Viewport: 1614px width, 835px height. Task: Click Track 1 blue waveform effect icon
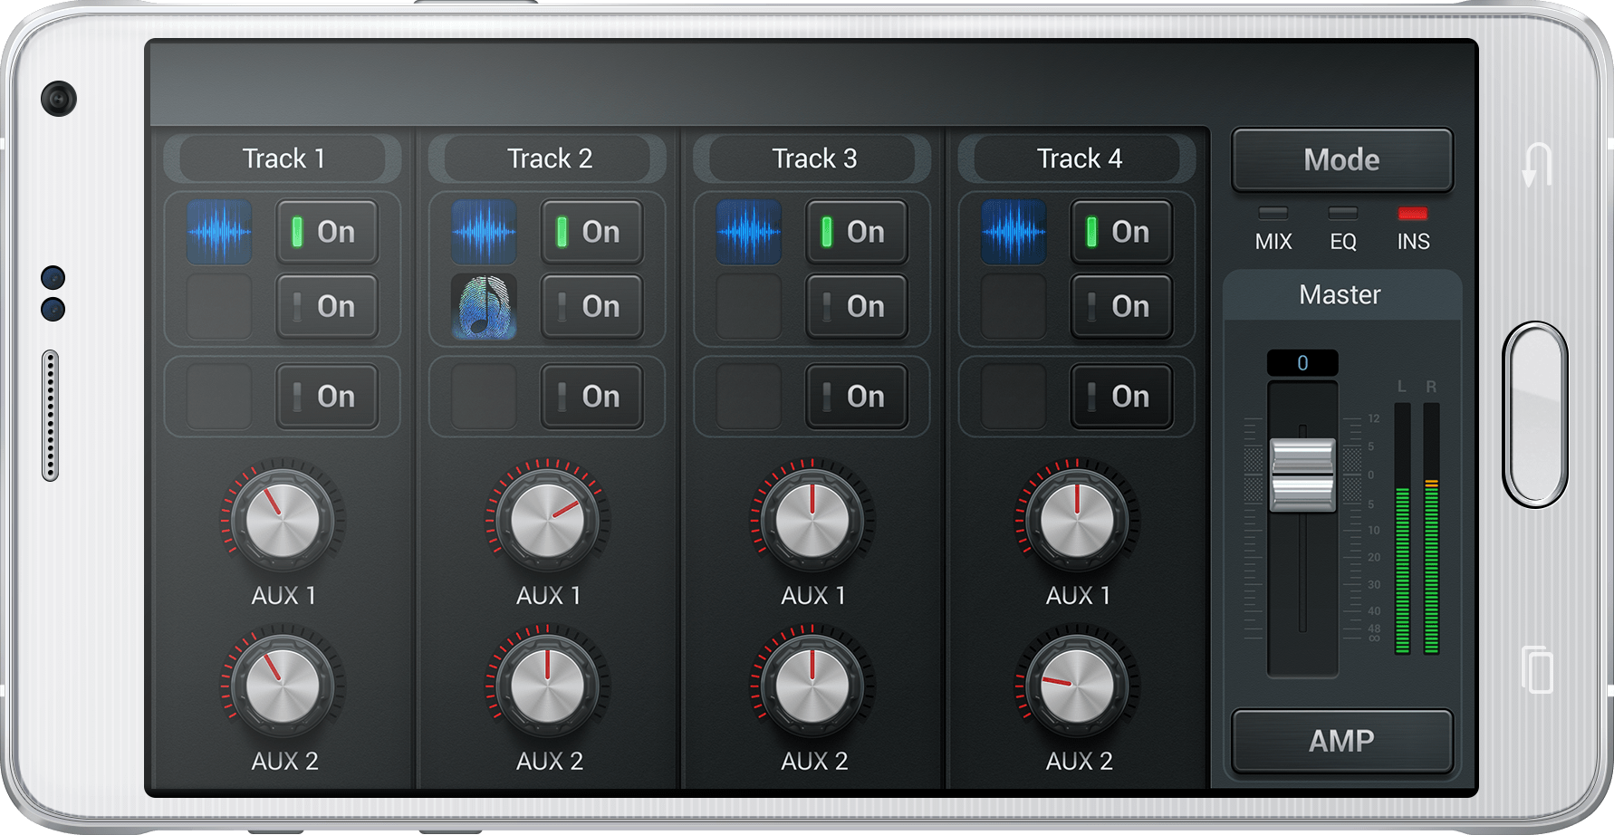219,232
